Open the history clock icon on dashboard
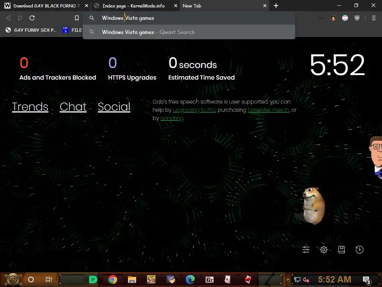 (360, 249)
